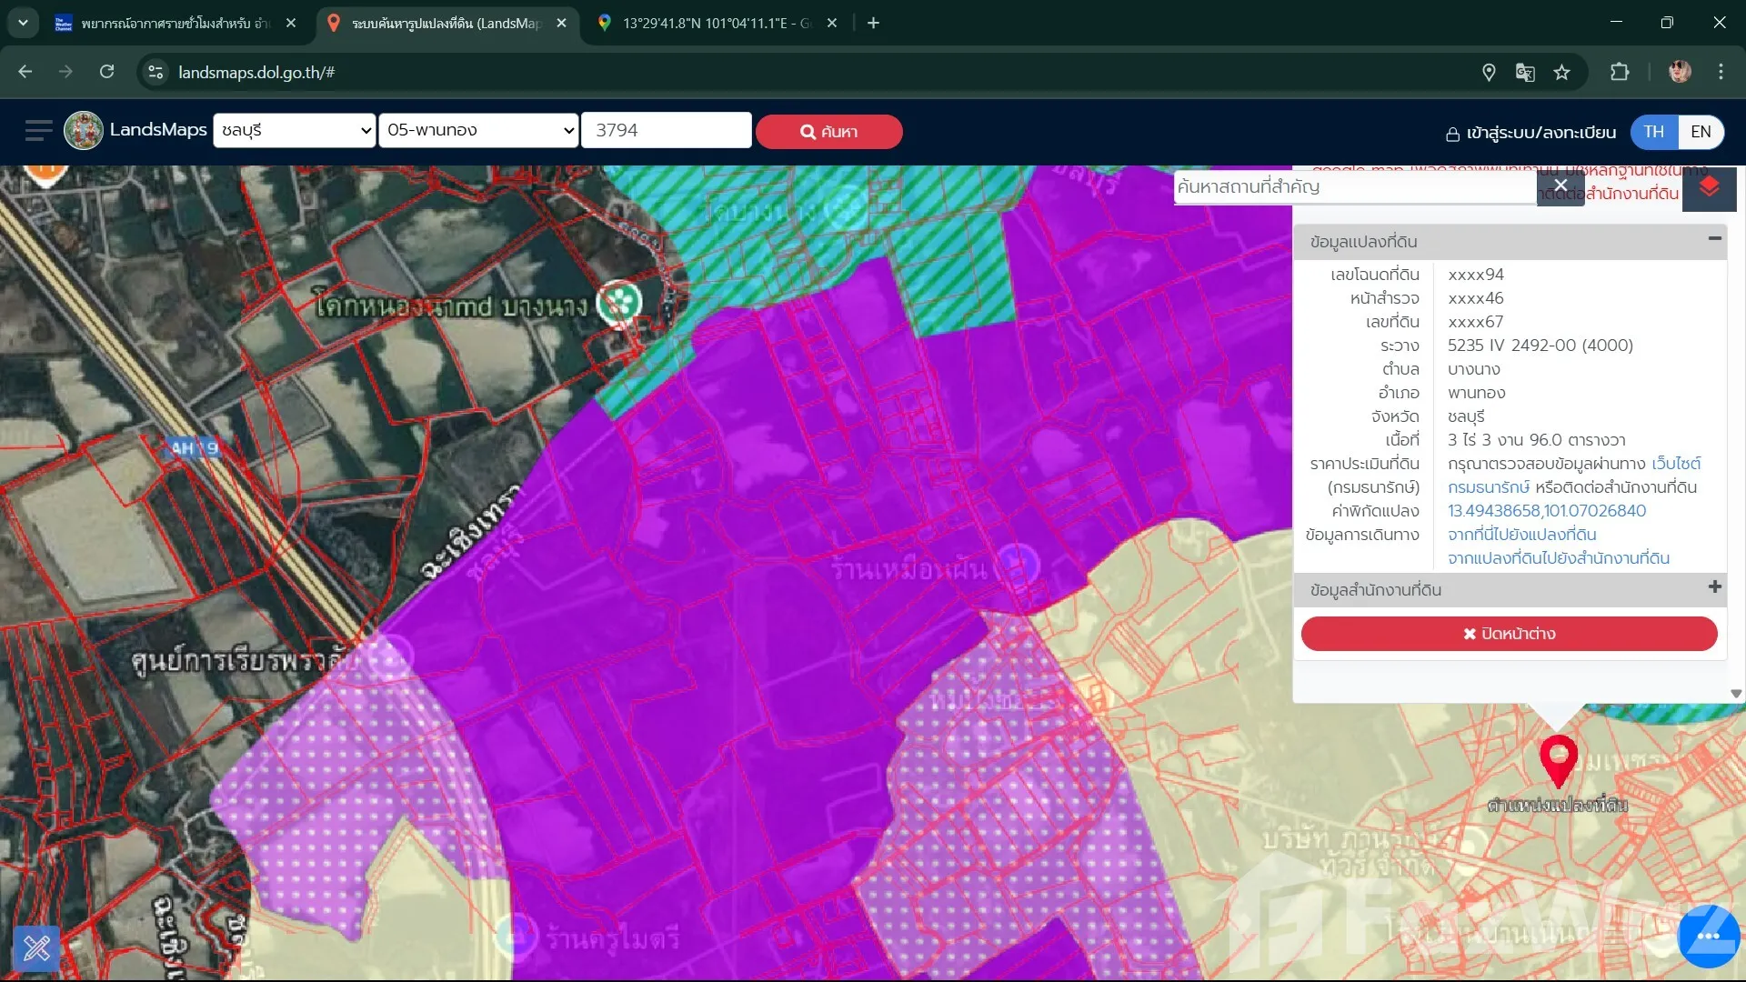Switch language to EN
Viewport: 1746px width, 982px height.
pyautogui.click(x=1701, y=132)
